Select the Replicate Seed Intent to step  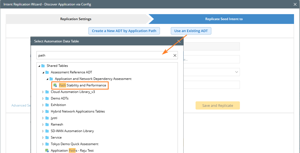pos(224,19)
